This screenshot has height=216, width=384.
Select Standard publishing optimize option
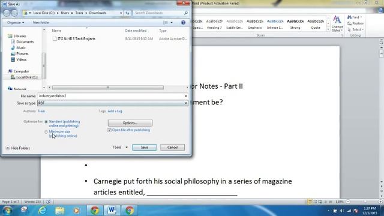(46, 122)
